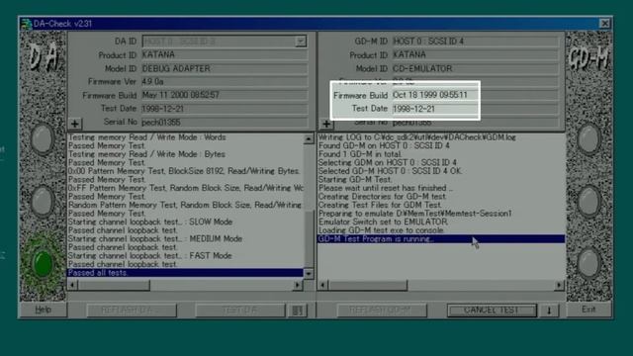Click the GD-M ID field HOST 0 : SCSI ID 4
Viewport: 633px width, 356px height.
[476, 42]
